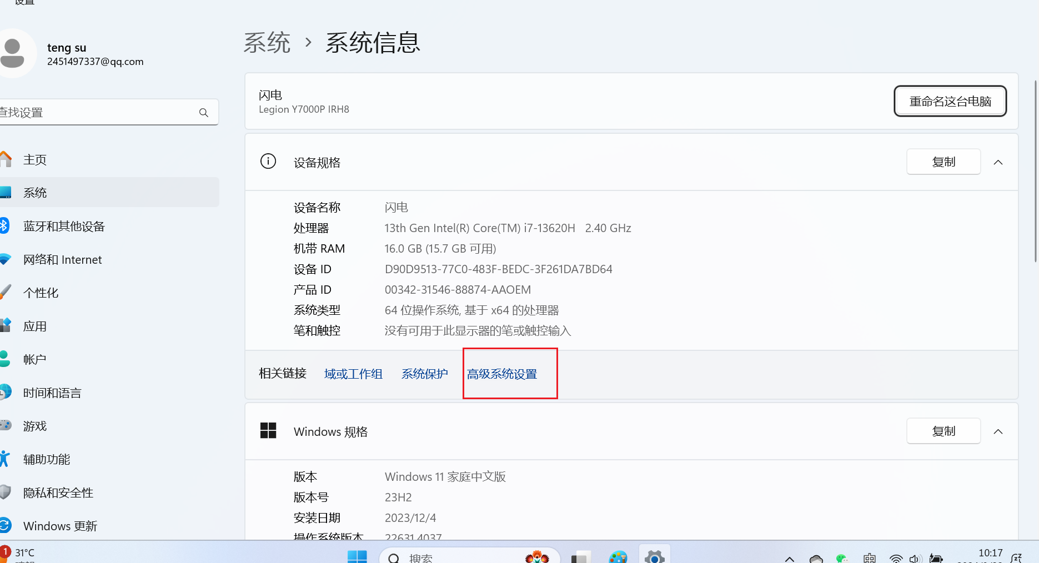Click the 设备 ID value D90D9513
Viewport: 1039px width, 563px height.
pos(498,269)
